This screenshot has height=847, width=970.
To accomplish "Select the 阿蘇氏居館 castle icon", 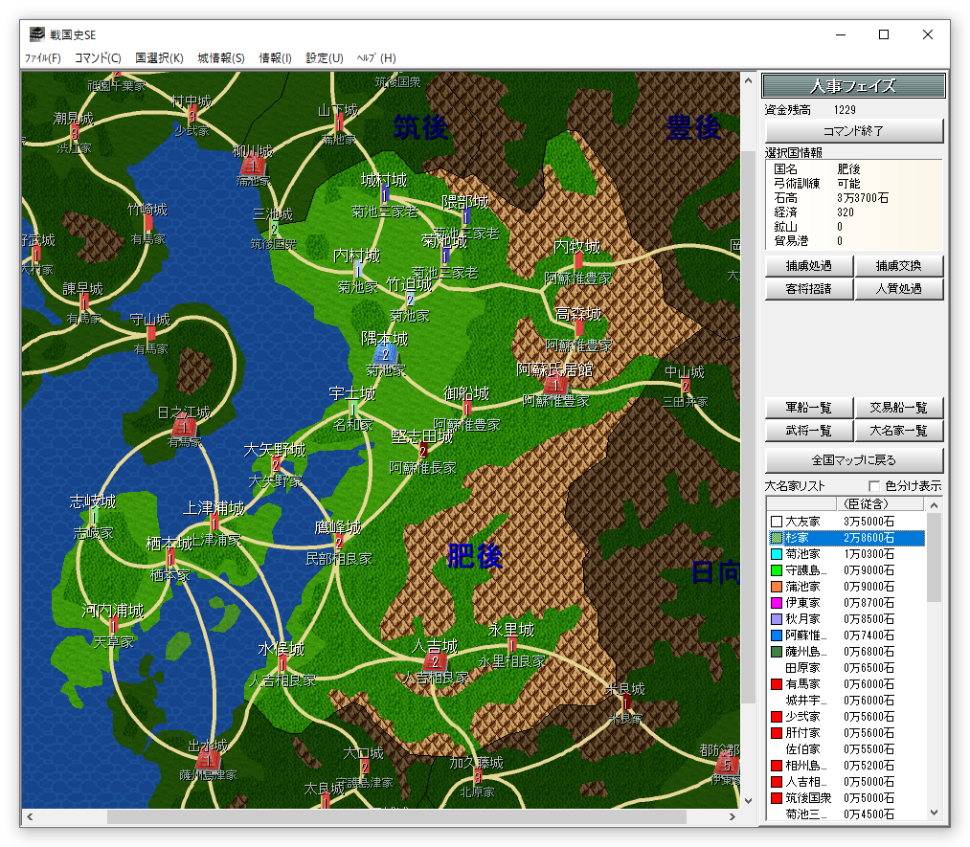I will tap(555, 385).
